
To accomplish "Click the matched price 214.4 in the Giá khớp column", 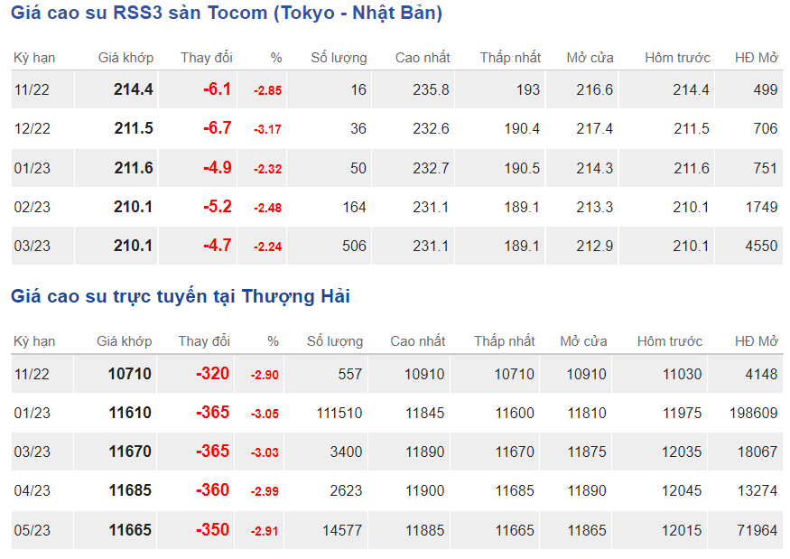I will [134, 89].
